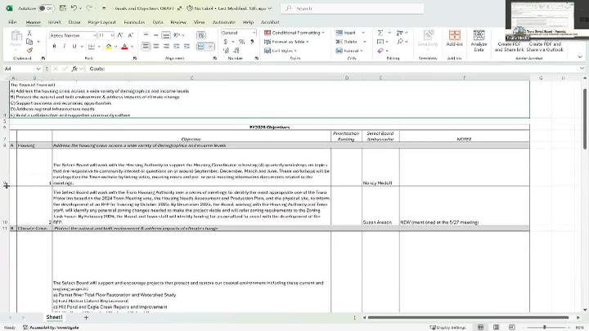
Task: Apply Percent Style icon
Action: (x=241, y=42)
